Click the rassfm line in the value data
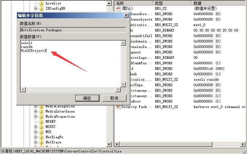Viewport: 247px width, 154px height. pos(26,47)
